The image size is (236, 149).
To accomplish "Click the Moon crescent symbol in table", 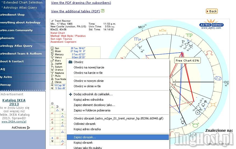I will coord(52,51).
